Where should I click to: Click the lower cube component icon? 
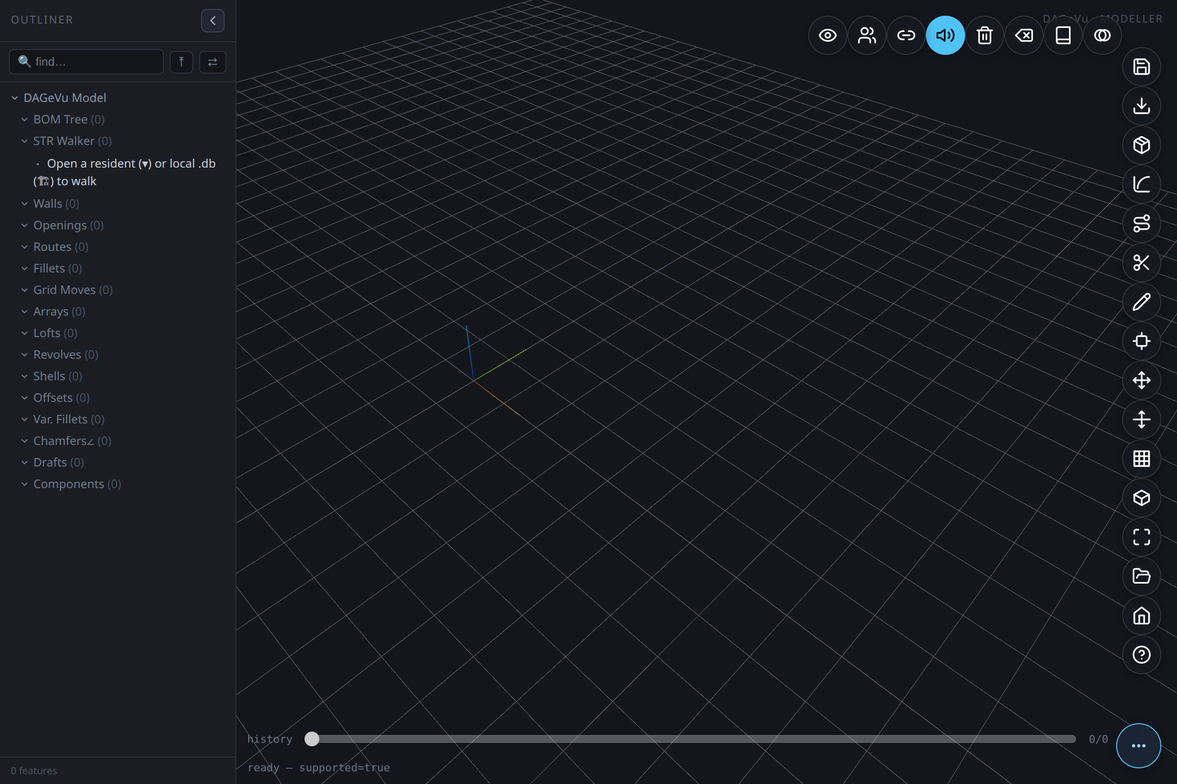[1142, 498]
